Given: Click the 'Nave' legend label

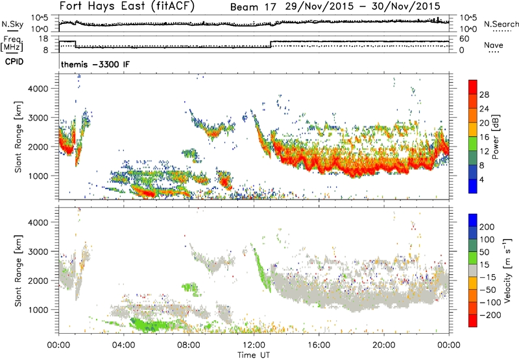Looking at the screenshot, I should click(494, 45).
